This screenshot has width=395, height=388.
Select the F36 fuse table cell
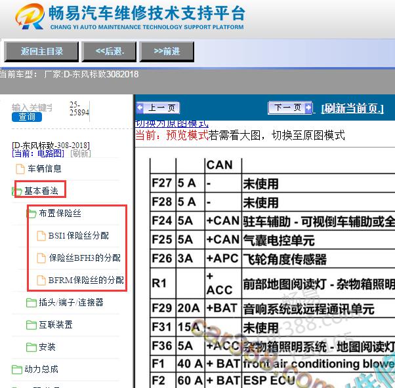(163, 346)
